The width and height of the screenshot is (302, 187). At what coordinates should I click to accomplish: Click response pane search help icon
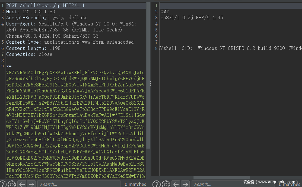tap(156, 184)
